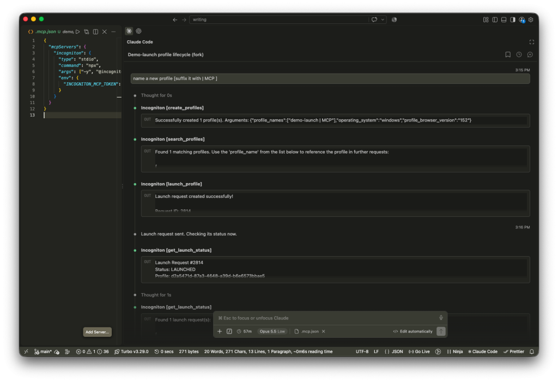This screenshot has height=382, width=558.
Task: Expand 'Thought for 1s' reasoning
Action: pos(156,295)
